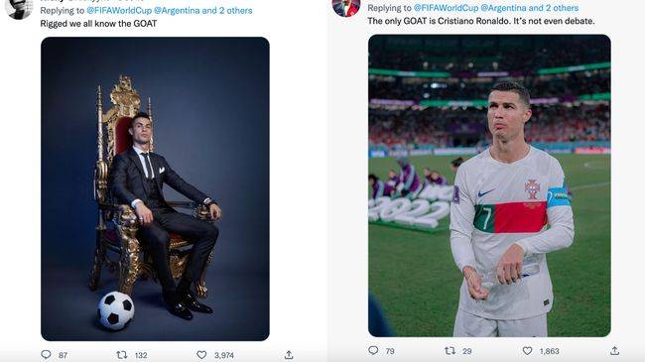645x362 pixels.
Task: Open @FIFAWorldCup mention in right tweet
Action: [x=446, y=8]
